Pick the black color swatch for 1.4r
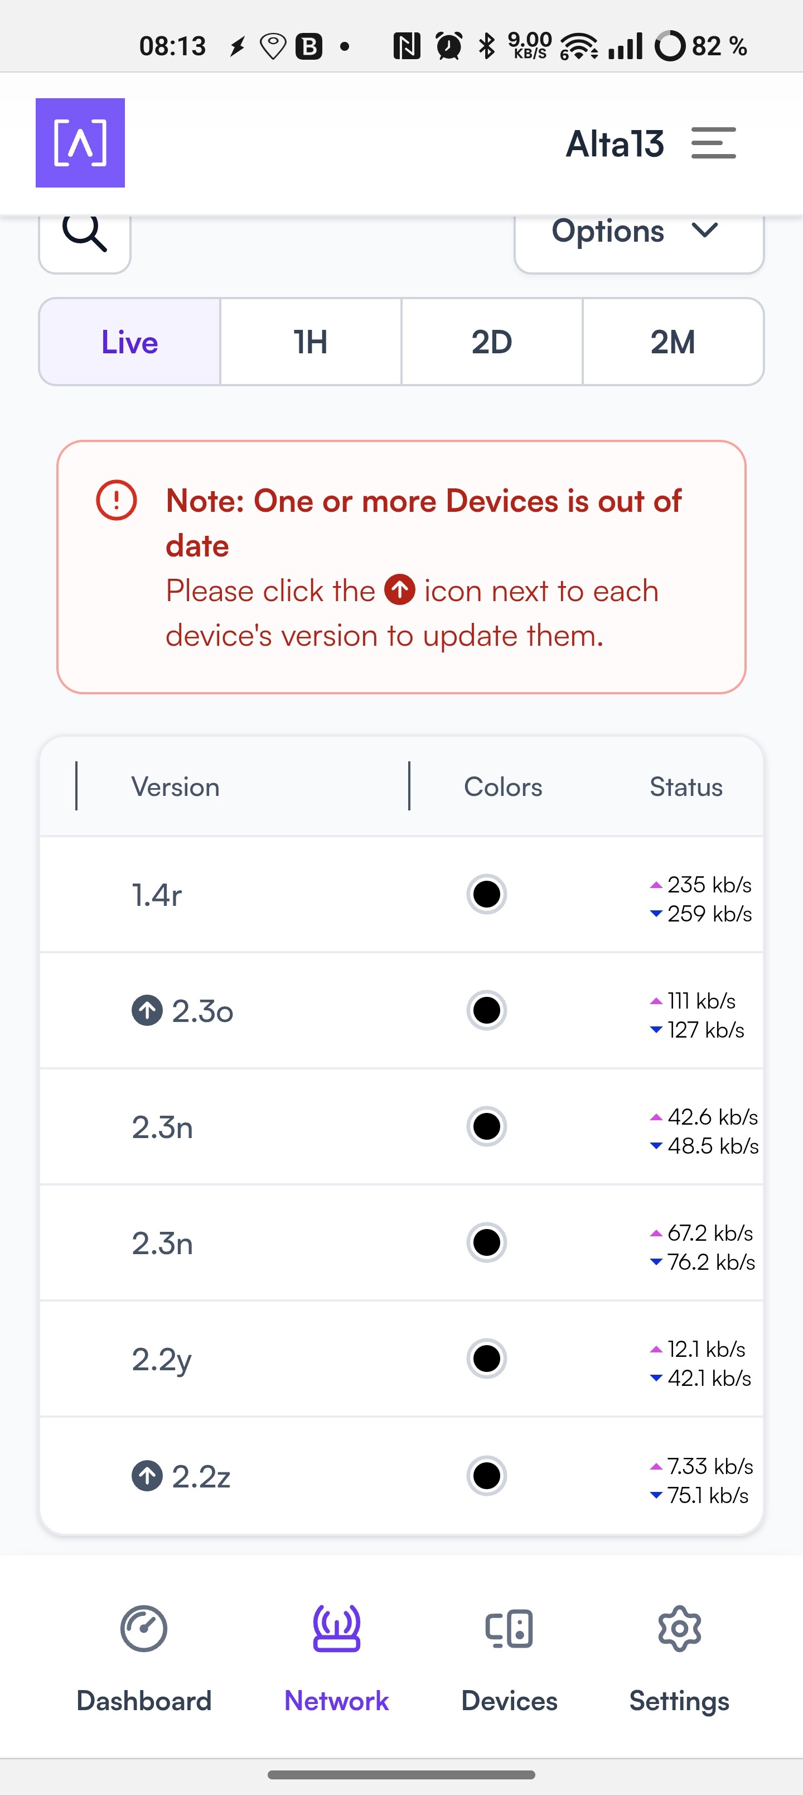This screenshot has height=1795, width=803. [x=486, y=894]
